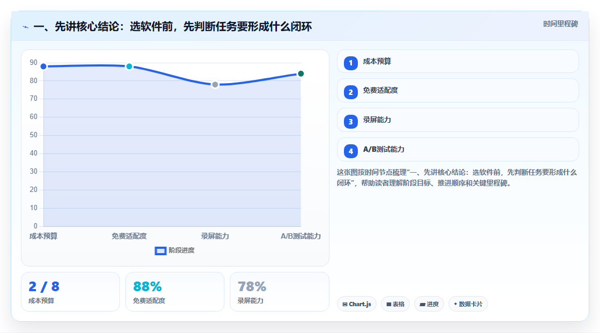Click the 数据卡片 tag
Viewport: 600px width, 333px height.
click(468, 304)
